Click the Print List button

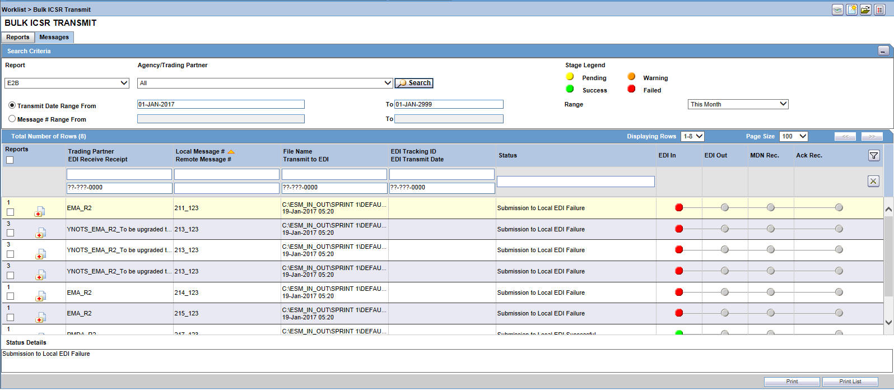850,382
